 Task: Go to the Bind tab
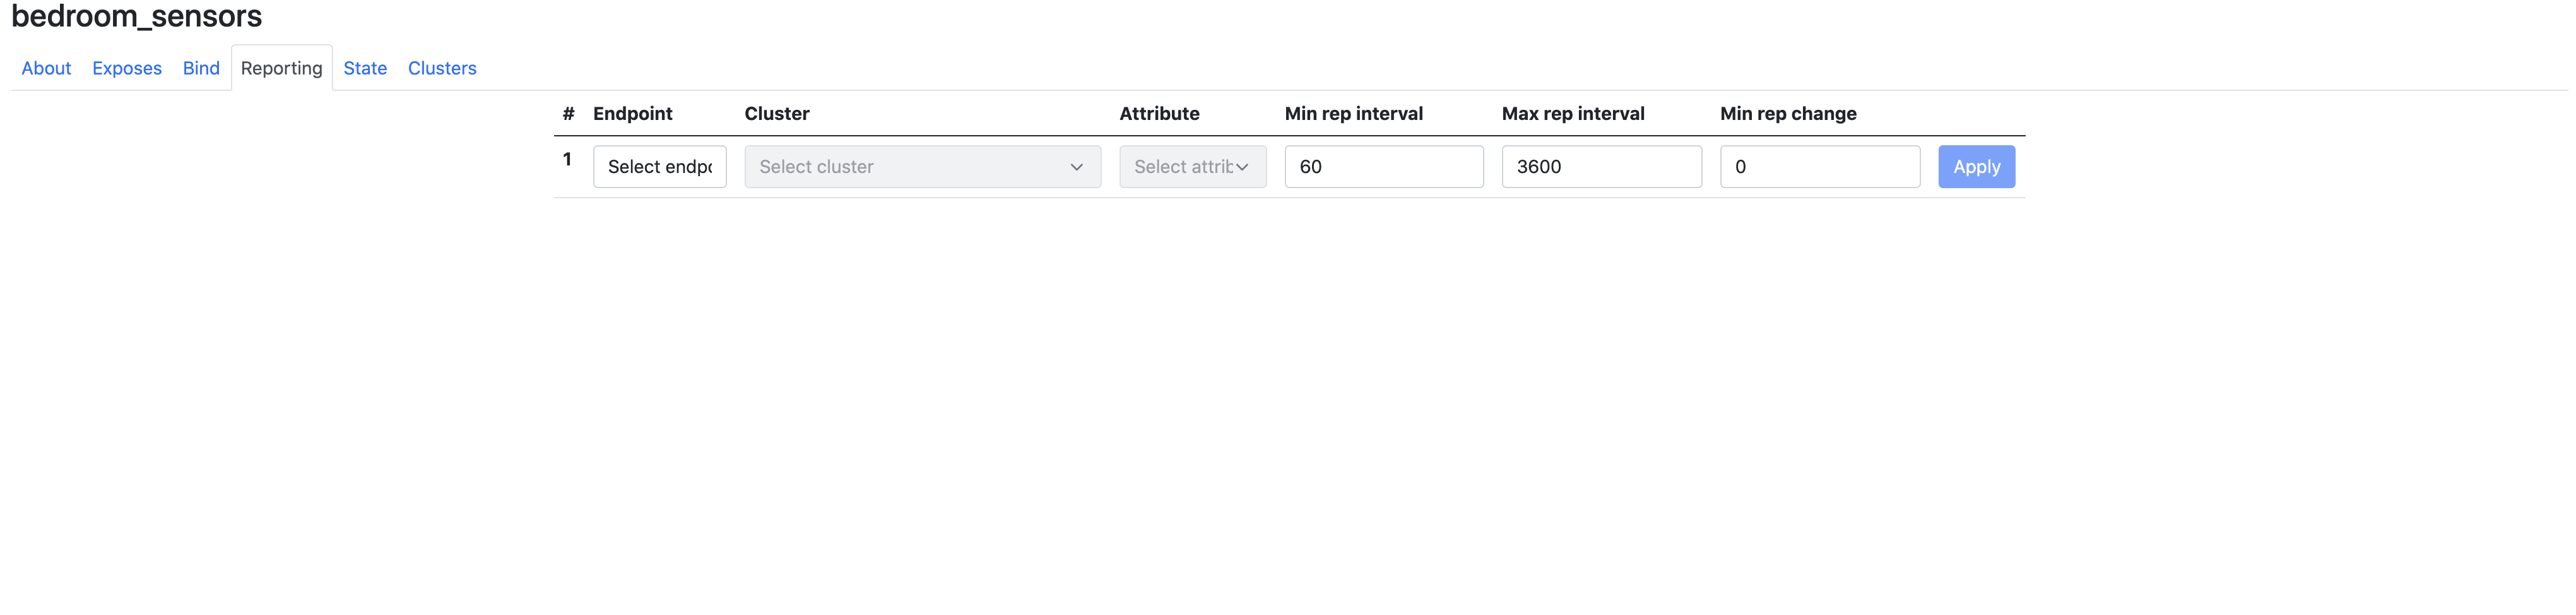click(x=201, y=68)
